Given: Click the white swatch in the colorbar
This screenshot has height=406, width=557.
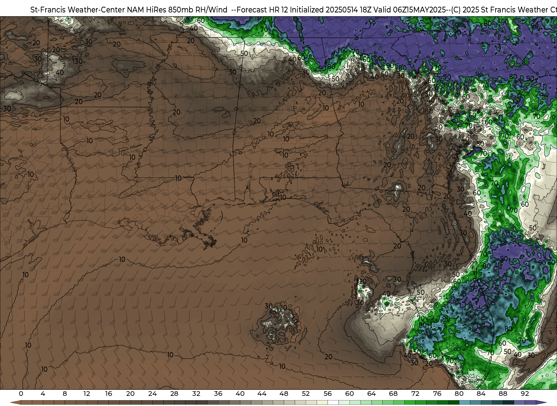Looking at the screenshot, I should [x=333, y=403].
